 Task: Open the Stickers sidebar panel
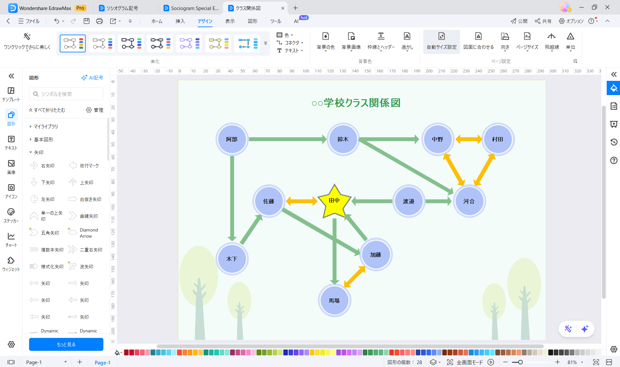(x=11, y=215)
